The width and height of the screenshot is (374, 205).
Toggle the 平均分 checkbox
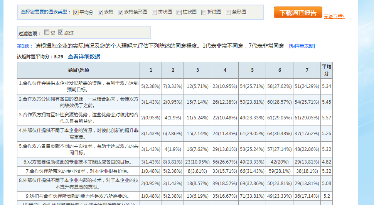tap(76, 12)
